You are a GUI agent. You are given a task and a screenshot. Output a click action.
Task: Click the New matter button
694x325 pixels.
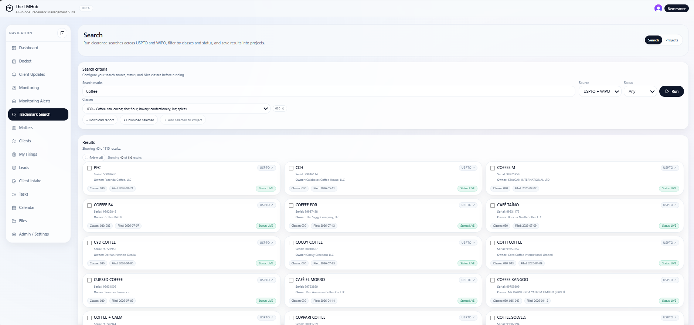677,9
